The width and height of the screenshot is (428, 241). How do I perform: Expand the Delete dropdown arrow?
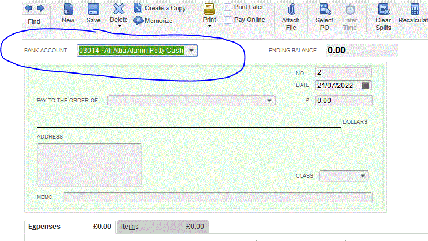point(119,26)
